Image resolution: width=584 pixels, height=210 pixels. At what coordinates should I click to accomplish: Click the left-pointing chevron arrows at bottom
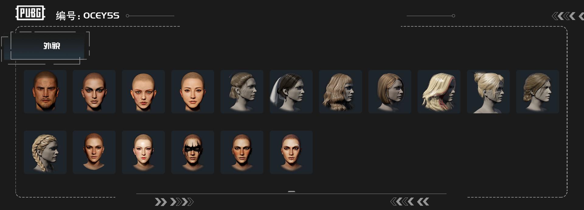pyautogui.click(x=410, y=202)
